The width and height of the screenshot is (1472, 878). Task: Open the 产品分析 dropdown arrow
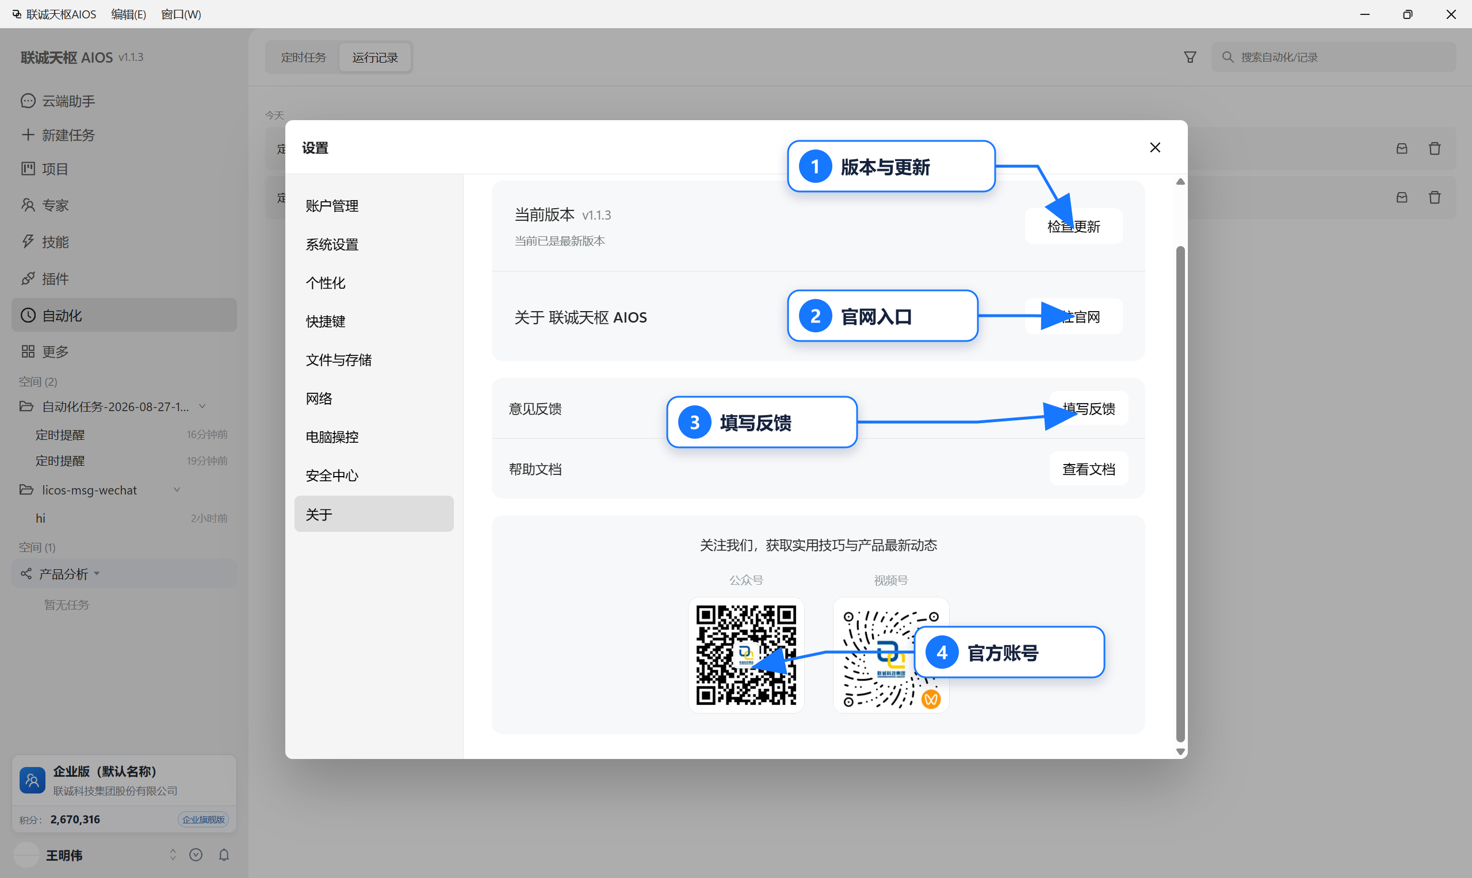pyautogui.click(x=97, y=574)
